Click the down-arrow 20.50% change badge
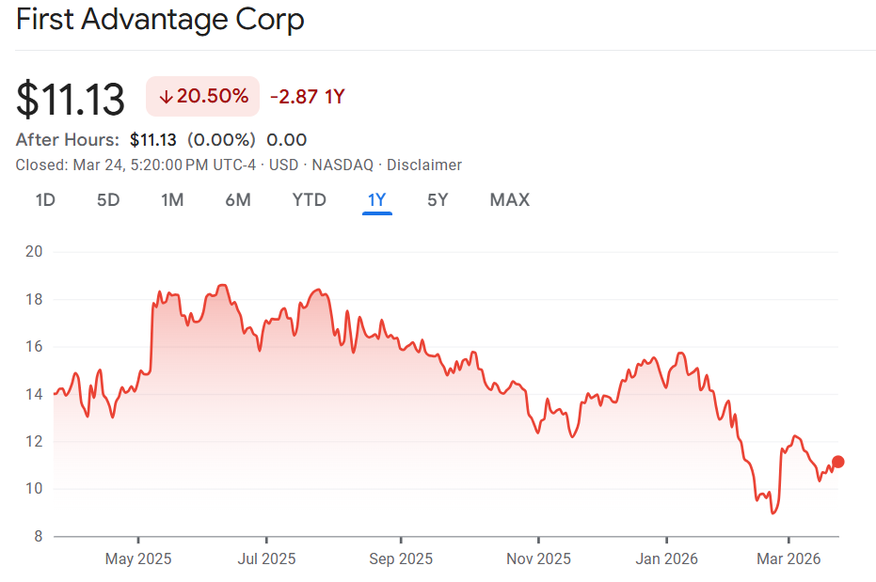This screenshot has height=582, width=876. (x=202, y=96)
